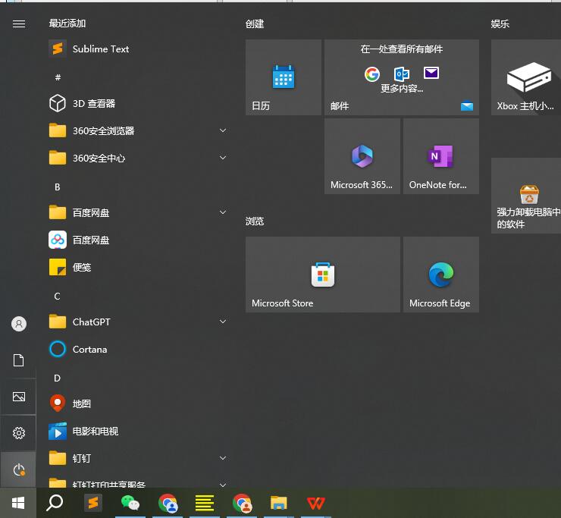Open the Microsoft Edge tile
Viewport: 561px width, 518px height.
(x=440, y=275)
